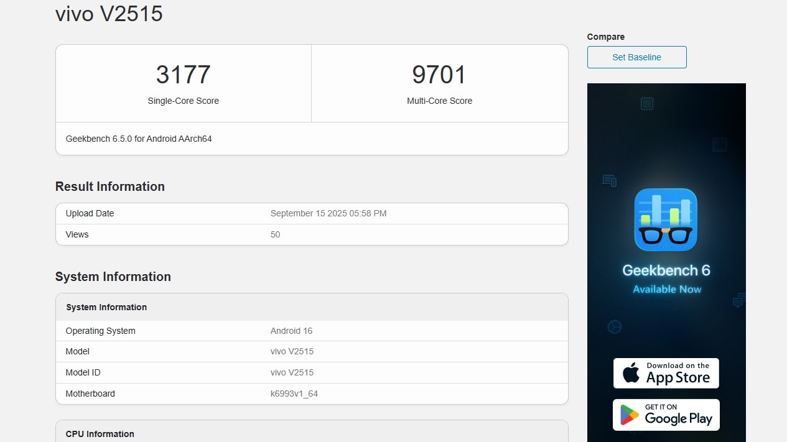Click the Apple logo on App Store badge

click(x=631, y=374)
